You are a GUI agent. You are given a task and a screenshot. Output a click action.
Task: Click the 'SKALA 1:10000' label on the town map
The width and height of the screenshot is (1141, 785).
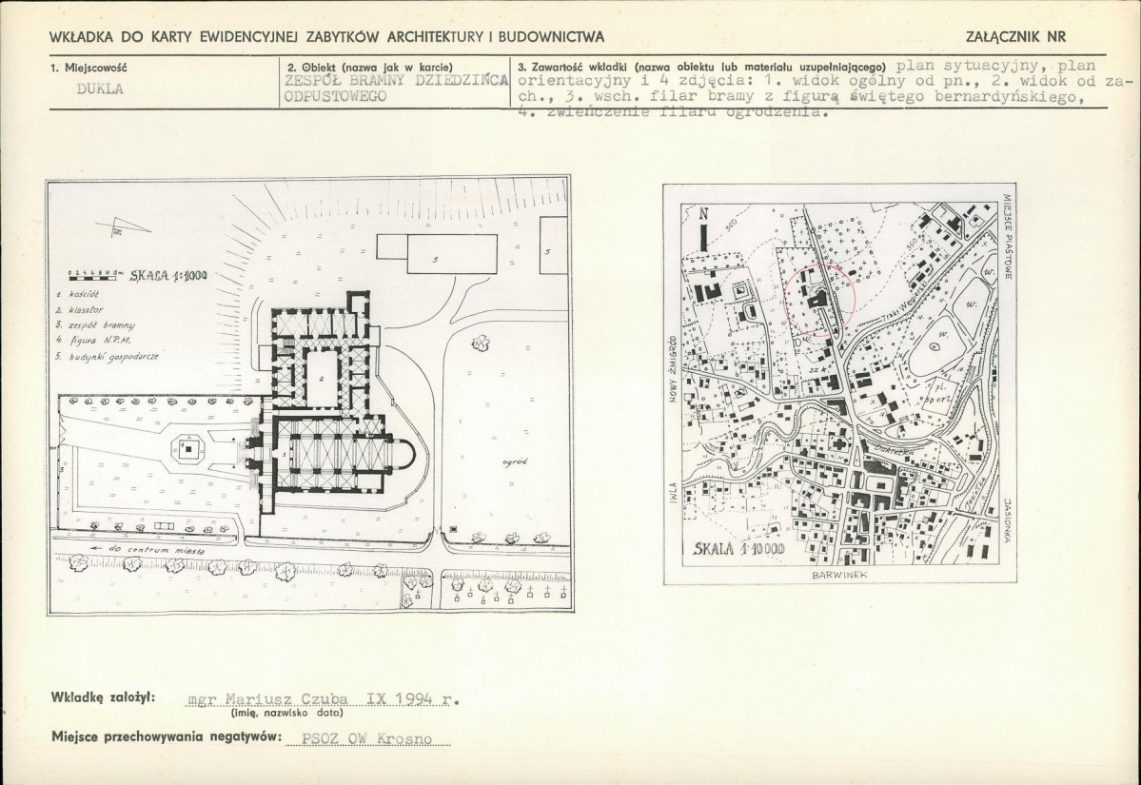coord(738,549)
